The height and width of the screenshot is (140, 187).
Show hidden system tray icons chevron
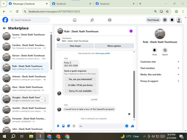pyautogui.click(x=144, y=136)
